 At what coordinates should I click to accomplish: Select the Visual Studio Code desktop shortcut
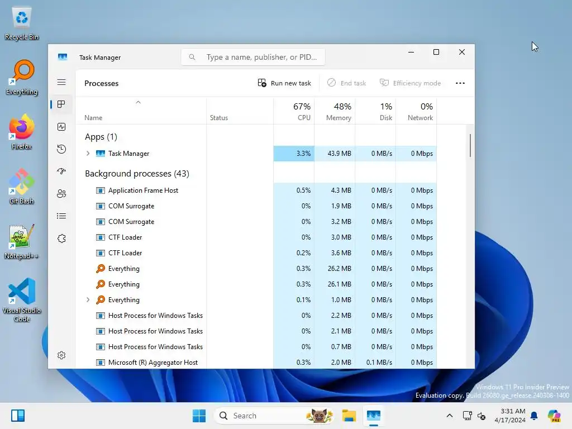point(22,300)
